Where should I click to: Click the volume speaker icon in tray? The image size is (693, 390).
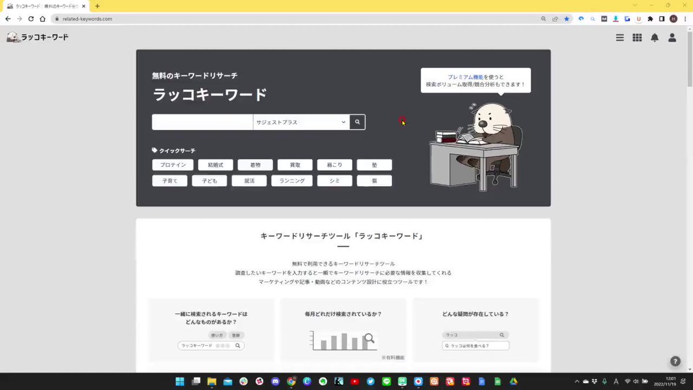(x=636, y=381)
